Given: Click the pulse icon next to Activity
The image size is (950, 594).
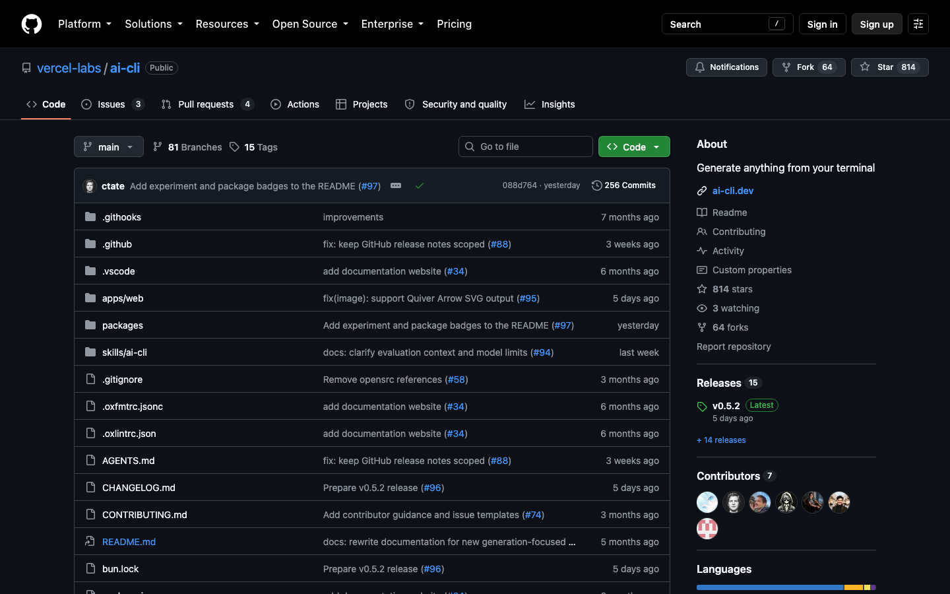Looking at the screenshot, I should [702, 251].
